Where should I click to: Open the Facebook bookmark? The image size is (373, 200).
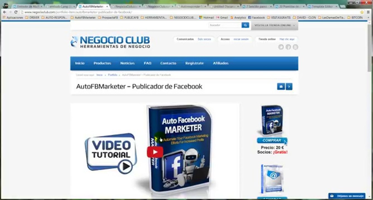(257, 17)
